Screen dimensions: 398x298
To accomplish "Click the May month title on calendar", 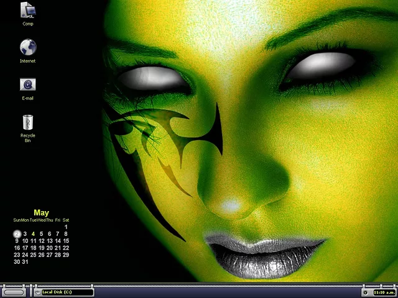I will pyautogui.click(x=41, y=213).
